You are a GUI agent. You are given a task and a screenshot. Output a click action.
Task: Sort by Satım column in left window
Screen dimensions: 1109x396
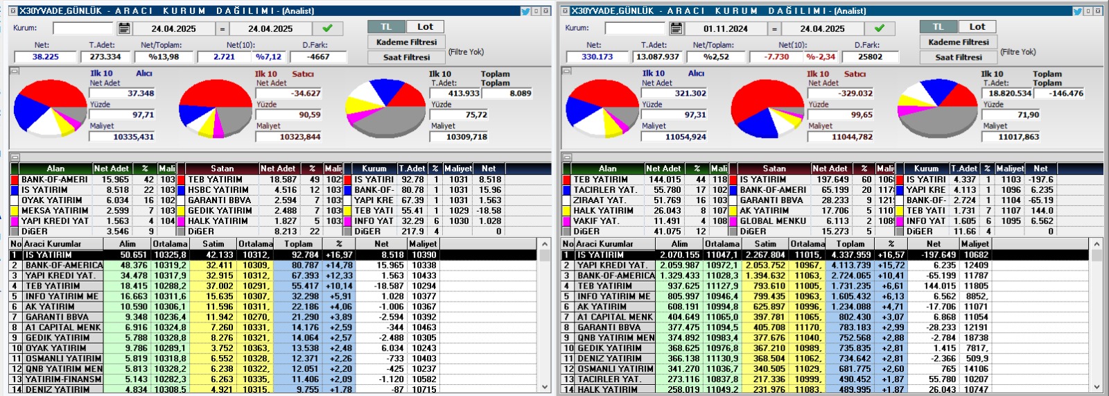coord(213,244)
